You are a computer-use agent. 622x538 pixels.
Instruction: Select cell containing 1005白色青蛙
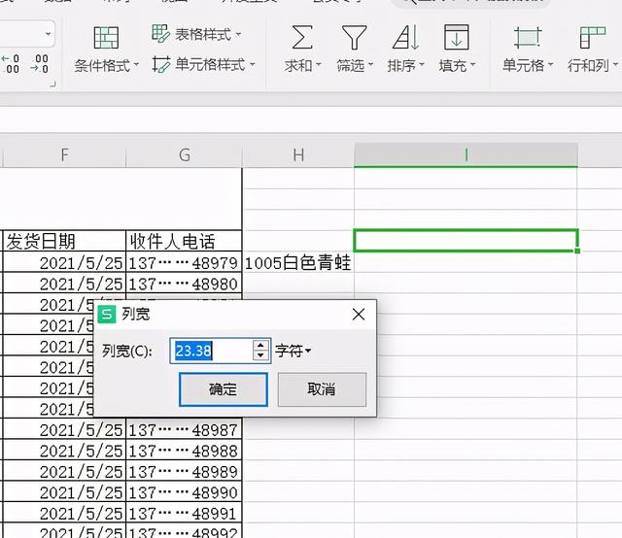coord(298,262)
